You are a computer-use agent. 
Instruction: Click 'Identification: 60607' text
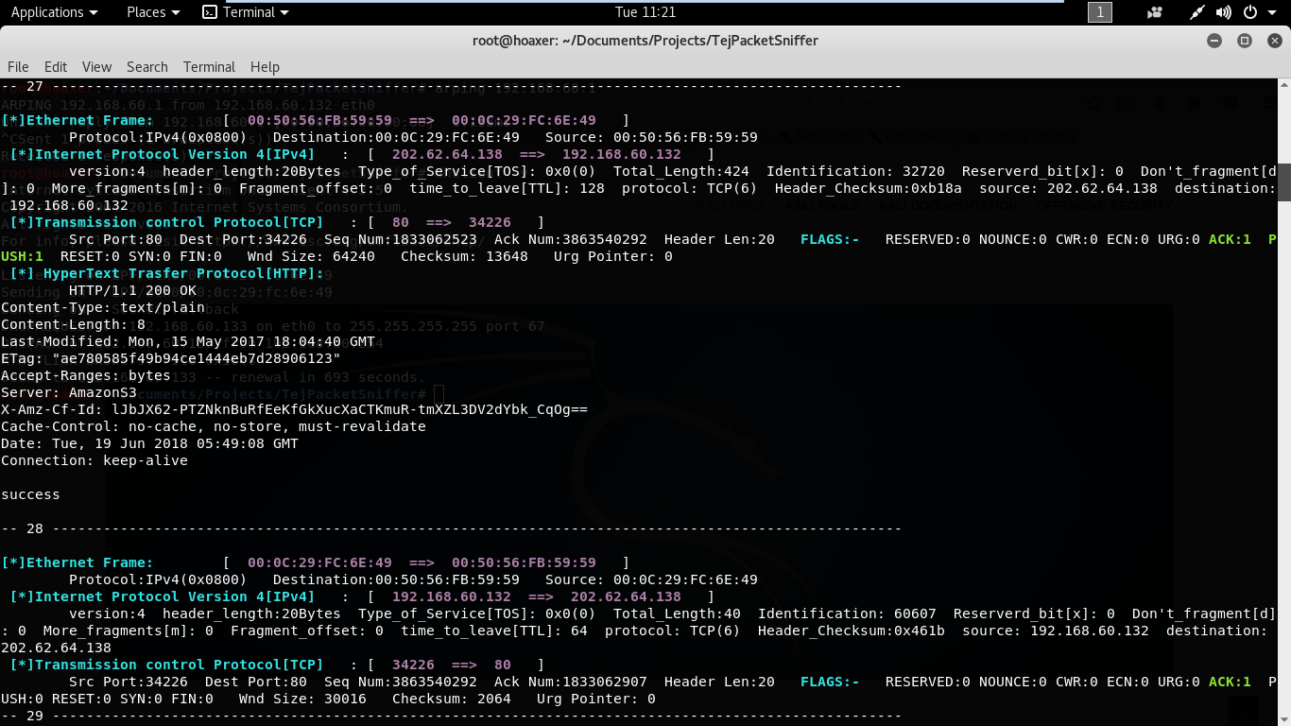click(x=848, y=614)
